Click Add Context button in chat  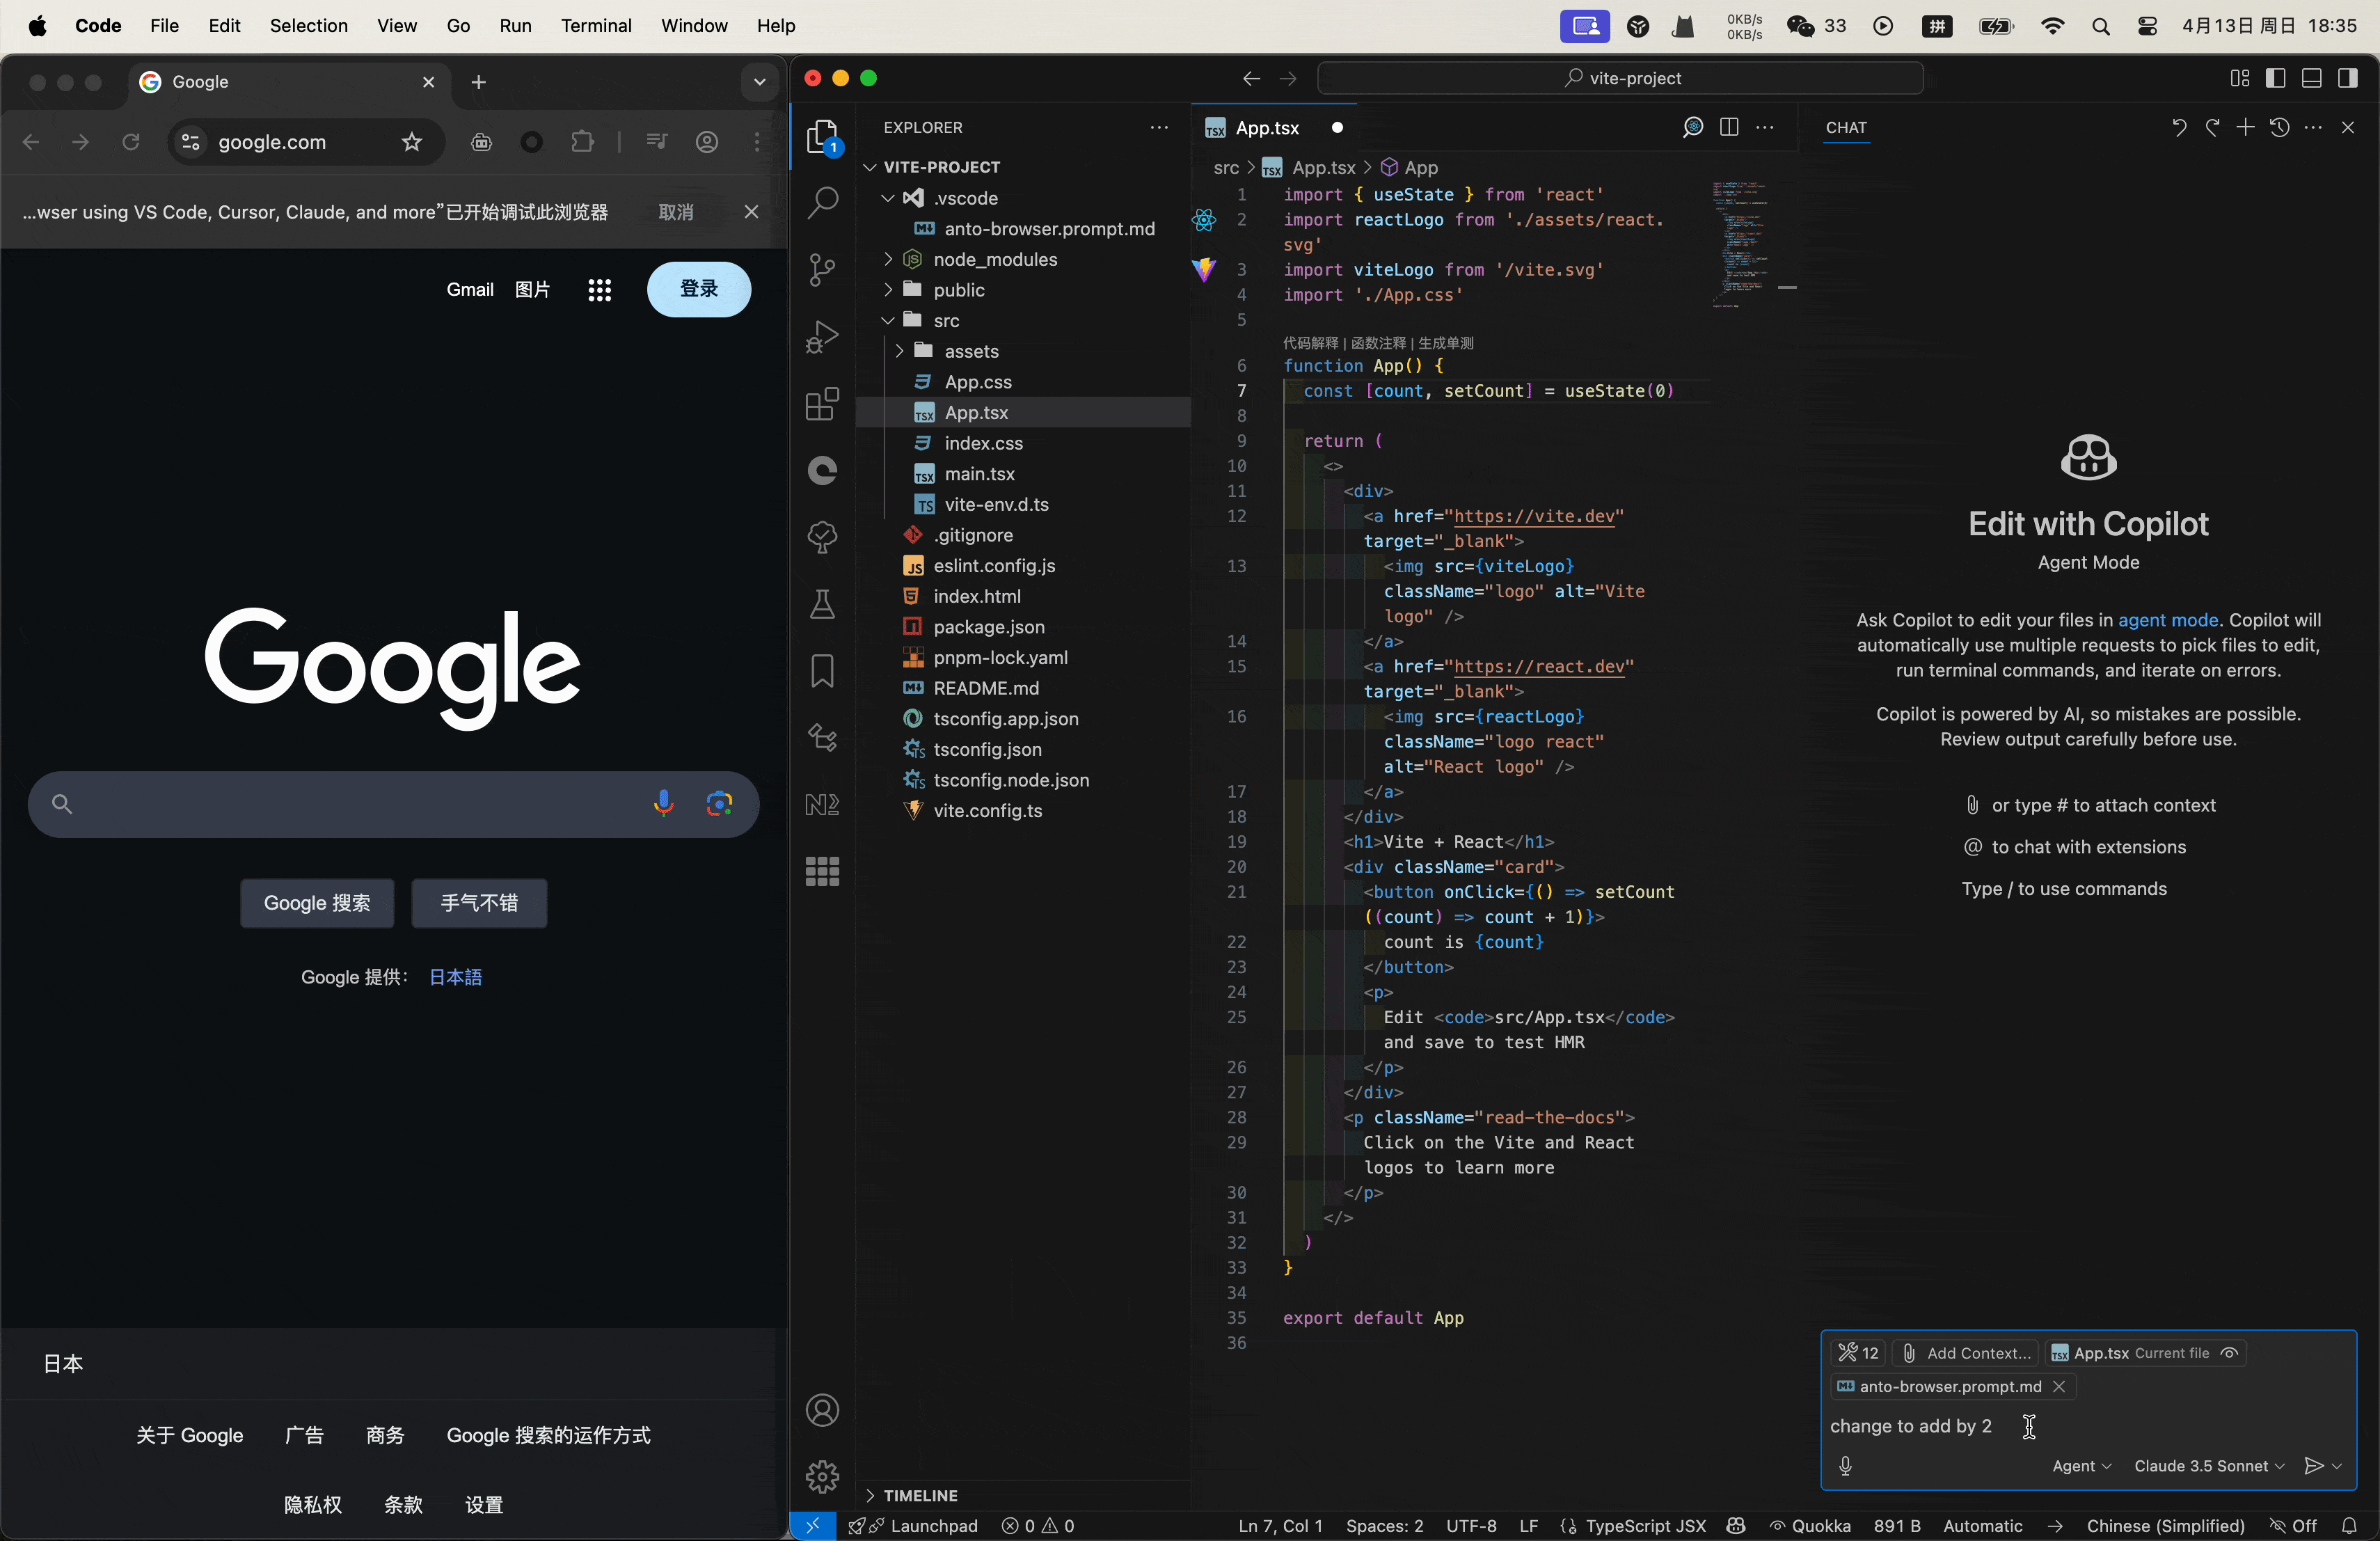click(1966, 1353)
